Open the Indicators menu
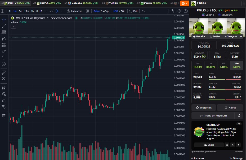246x160 pixels. coord(74,11)
